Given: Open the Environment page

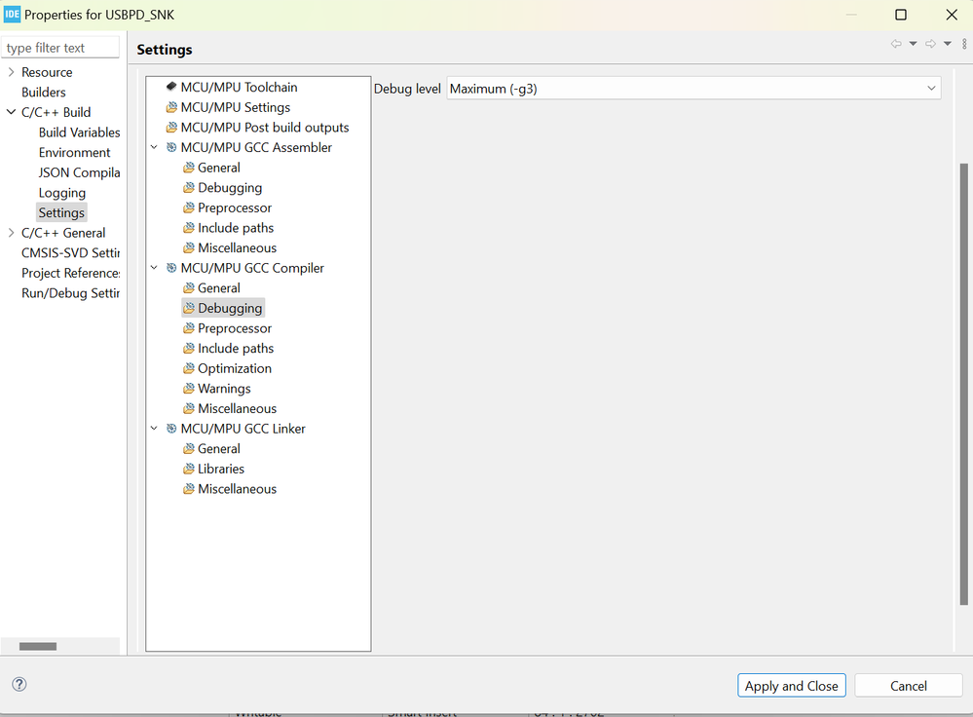Looking at the screenshot, I should pos(74,152).
